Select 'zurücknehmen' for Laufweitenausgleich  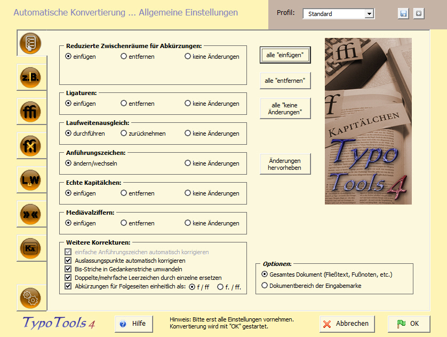pos(143,134)
